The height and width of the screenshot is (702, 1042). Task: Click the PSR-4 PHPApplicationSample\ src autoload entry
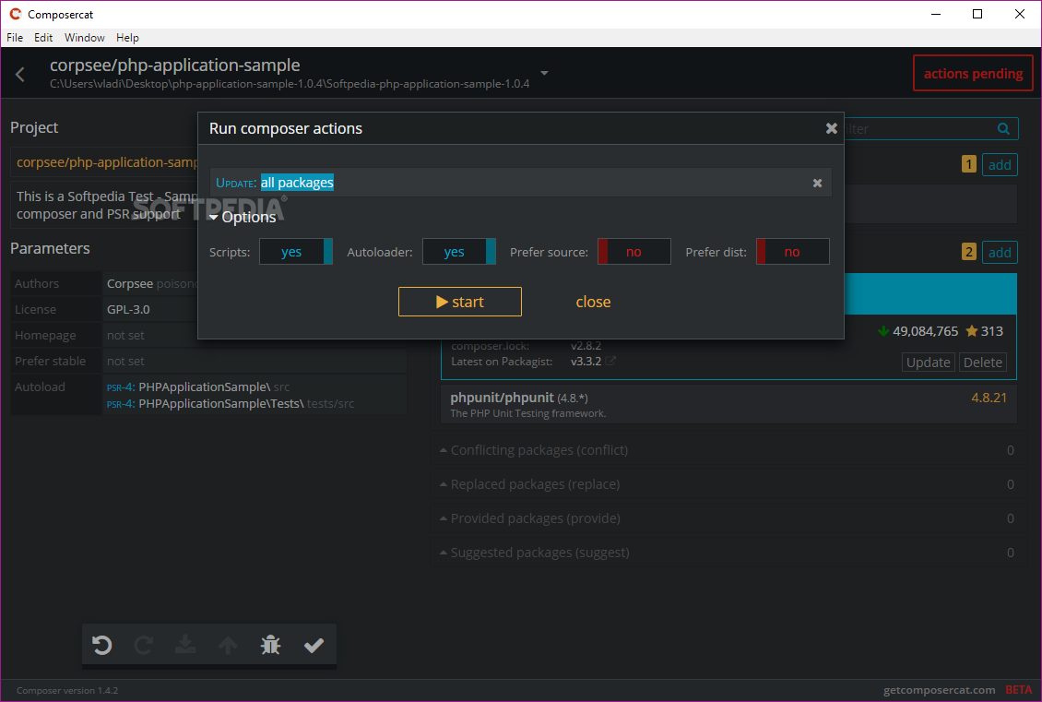198,387
